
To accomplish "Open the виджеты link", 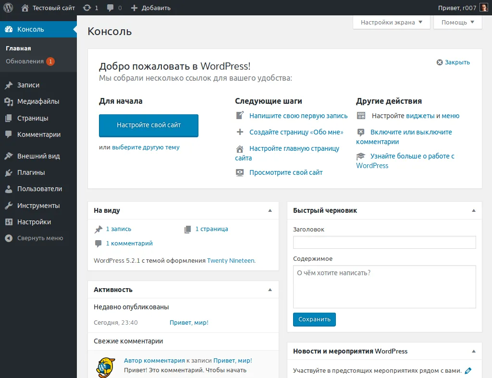I will [x=420, y=116].
